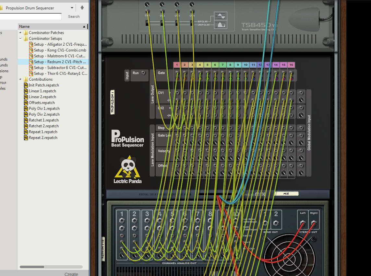Viewport: 371px width, 276px height.
Task: Expand the Combinator Patches folder
Action: pyautogui.click(x=20, y=33)
